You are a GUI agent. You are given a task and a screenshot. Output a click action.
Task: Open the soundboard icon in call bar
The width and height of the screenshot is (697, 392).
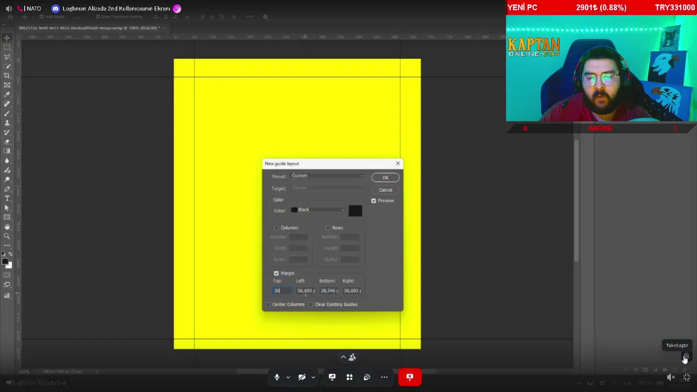(367, 377)
